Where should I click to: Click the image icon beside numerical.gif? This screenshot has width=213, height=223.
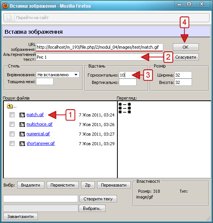22,134
